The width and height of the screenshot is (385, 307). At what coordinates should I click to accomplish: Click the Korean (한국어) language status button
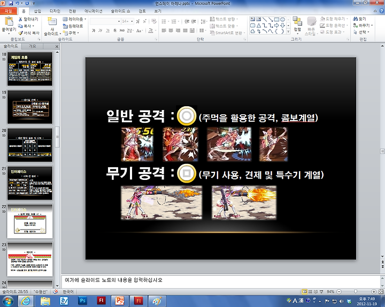coord(68,292)
